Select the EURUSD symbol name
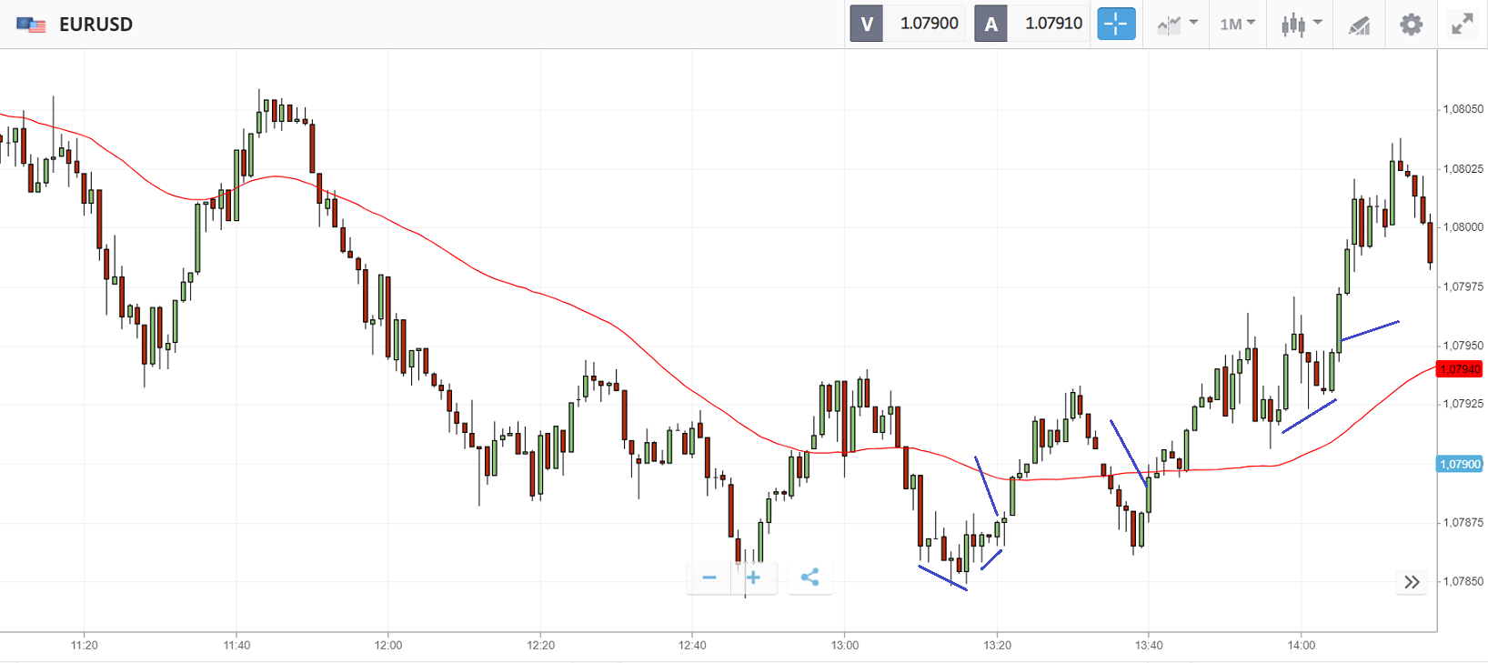This screenshot has width=1488, height=663. [x=96, y=25]
